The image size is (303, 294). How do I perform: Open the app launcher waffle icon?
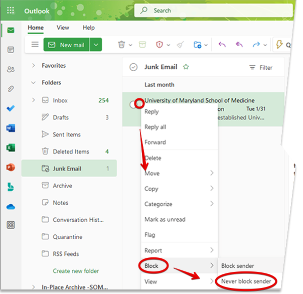pos(11,11)
